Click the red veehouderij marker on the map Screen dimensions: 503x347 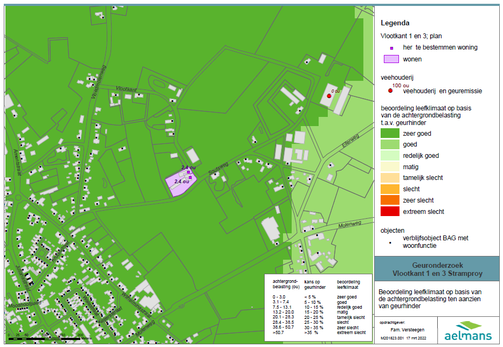click(329, 96)
